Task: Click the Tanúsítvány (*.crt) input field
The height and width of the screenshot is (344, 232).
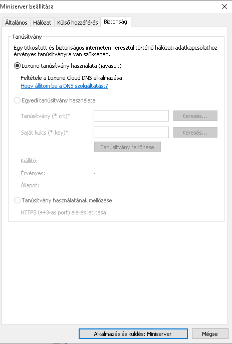Action: [131, 116]
